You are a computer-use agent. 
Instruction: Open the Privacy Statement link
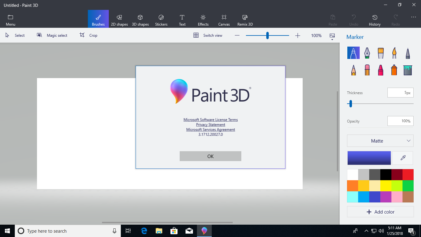click(x=211, y=125)
